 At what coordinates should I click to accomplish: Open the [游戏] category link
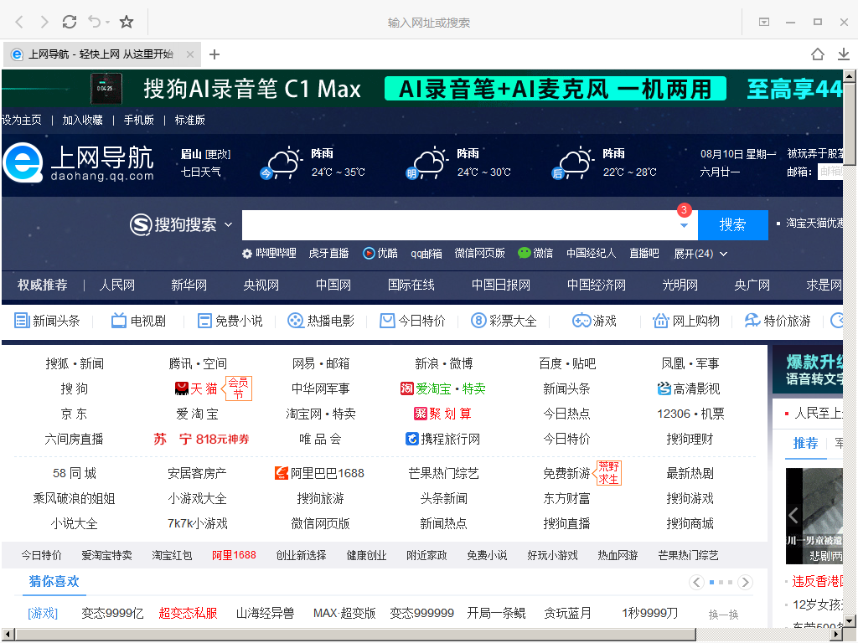coord(43,614)
